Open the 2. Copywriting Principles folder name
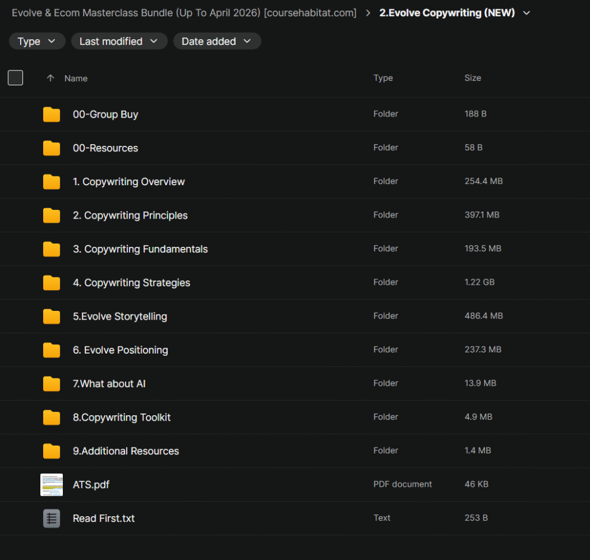Viewport: 590px width, 560px height. (130, 216)
